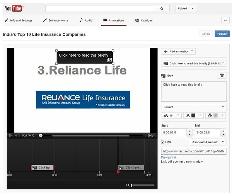This screenshot has width=232, height=196.
Task: Click the annotation top-right resize handle
Action: click(113, 51)
